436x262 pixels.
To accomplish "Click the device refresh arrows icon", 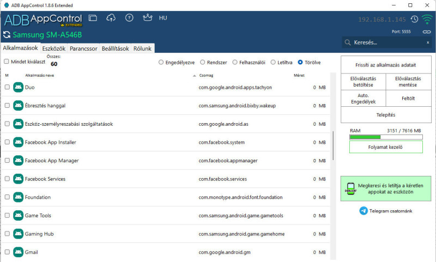I will 7,35.
